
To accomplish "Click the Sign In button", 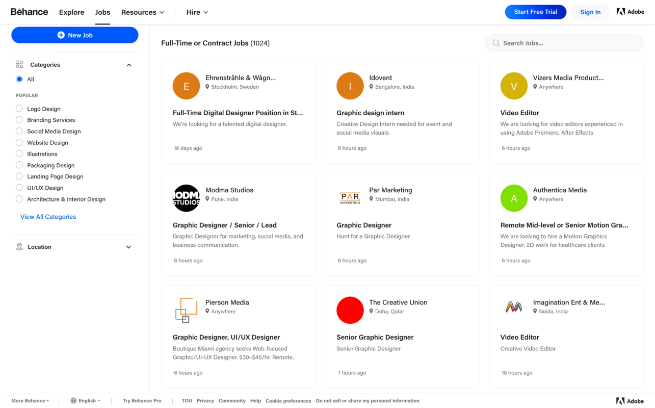I will click(x=590, y=12).
